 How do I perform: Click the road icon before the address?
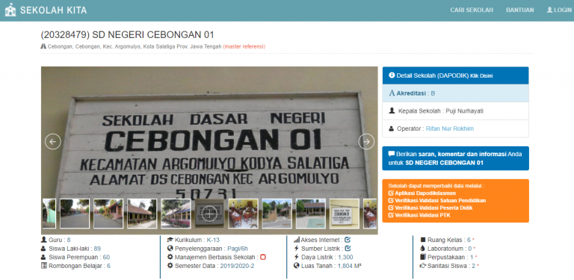pos(43,46)
